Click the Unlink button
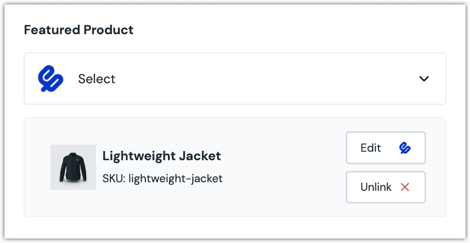 coord(385,187)
